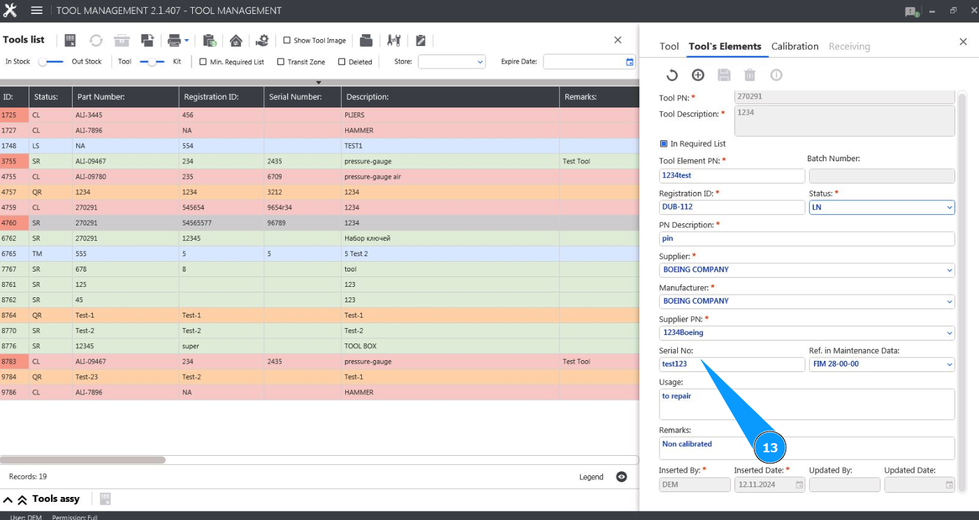Click the folder icon next to Show Tool Image
Image resolution: width=979 pixels, height=520 pixels.
point(366,40)
